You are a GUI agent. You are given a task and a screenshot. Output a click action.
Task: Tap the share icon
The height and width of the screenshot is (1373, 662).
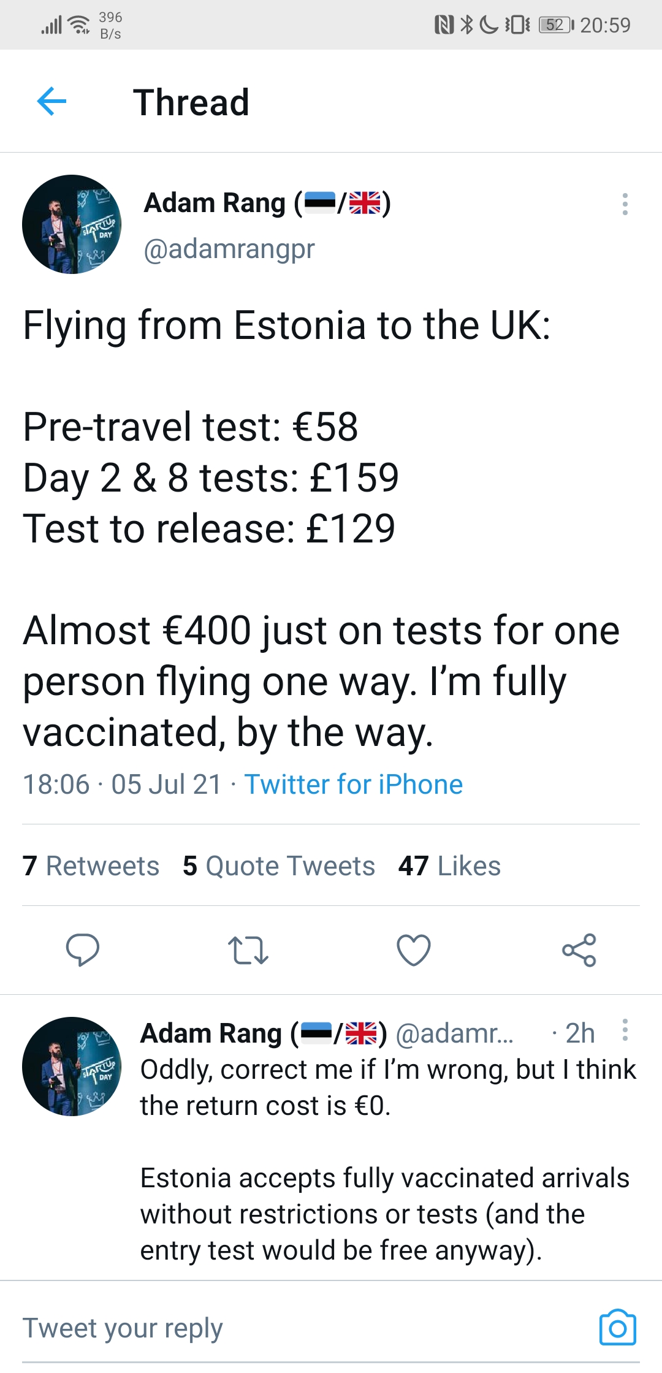pos(579,950)
